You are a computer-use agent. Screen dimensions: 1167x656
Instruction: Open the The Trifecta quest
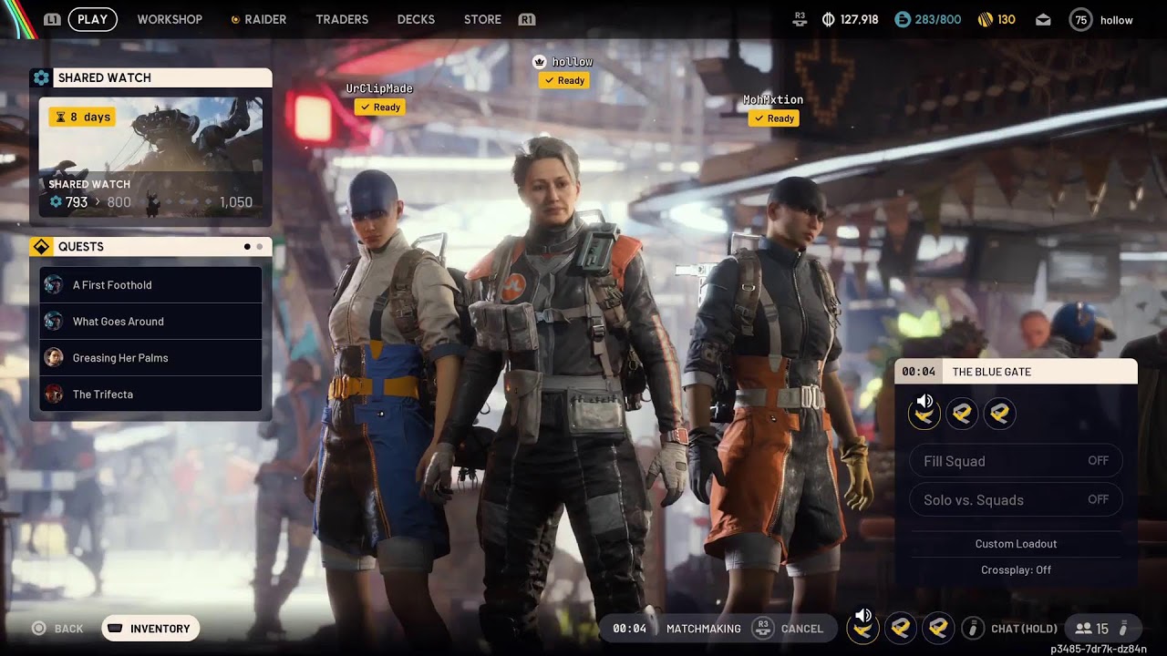150,395
